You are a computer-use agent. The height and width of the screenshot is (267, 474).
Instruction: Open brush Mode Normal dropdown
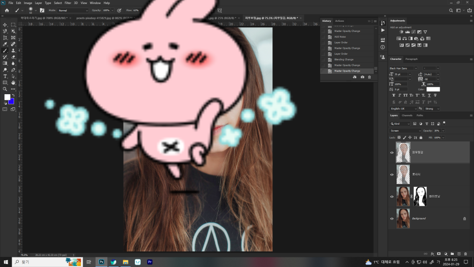click(x=73, y=10)
